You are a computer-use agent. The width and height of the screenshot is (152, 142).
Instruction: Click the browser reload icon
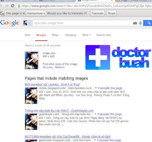click(13, 6)
